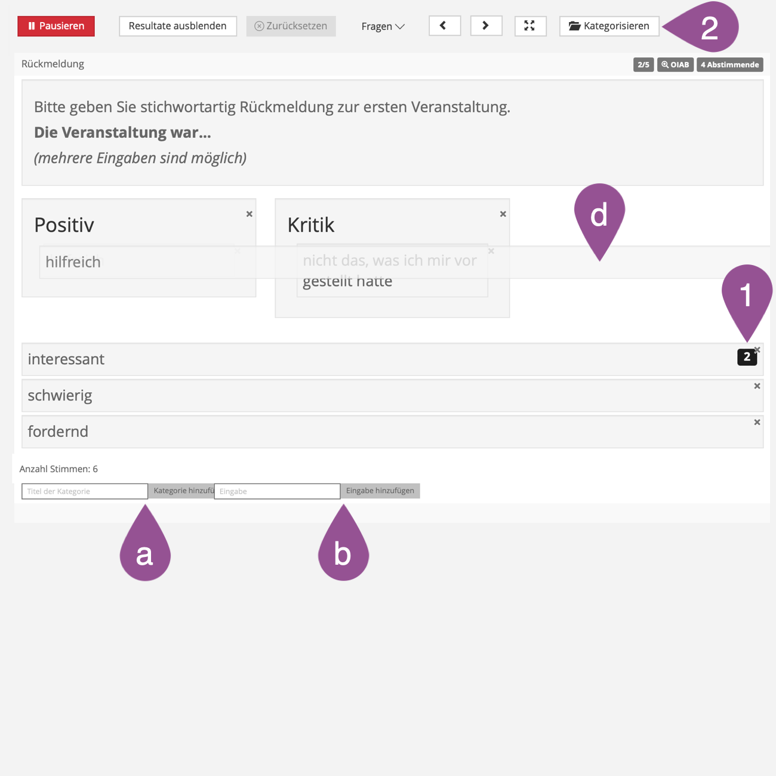Focus the Eingabe text field

[277, 491]
